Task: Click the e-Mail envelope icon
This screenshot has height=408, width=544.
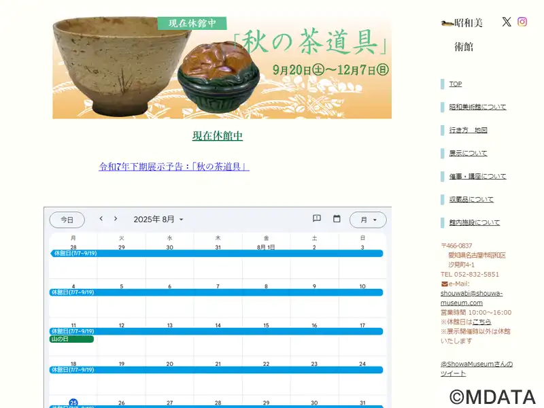Action: tap(444, 284)
